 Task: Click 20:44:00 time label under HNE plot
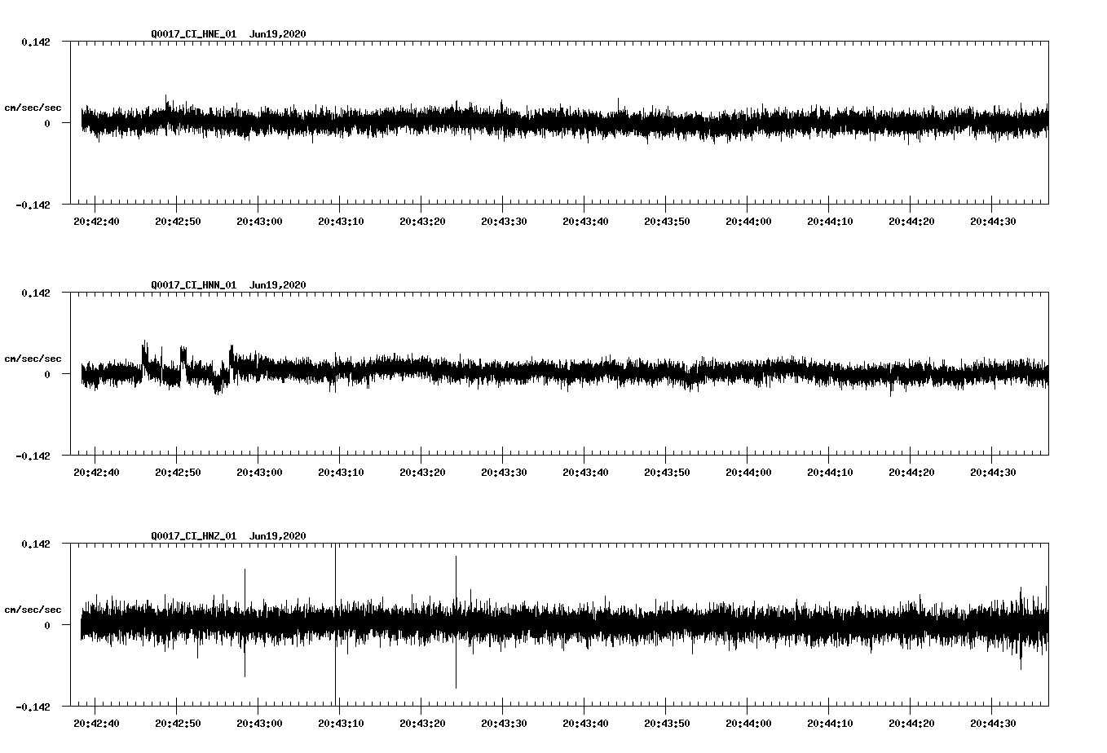click(748, 222)
